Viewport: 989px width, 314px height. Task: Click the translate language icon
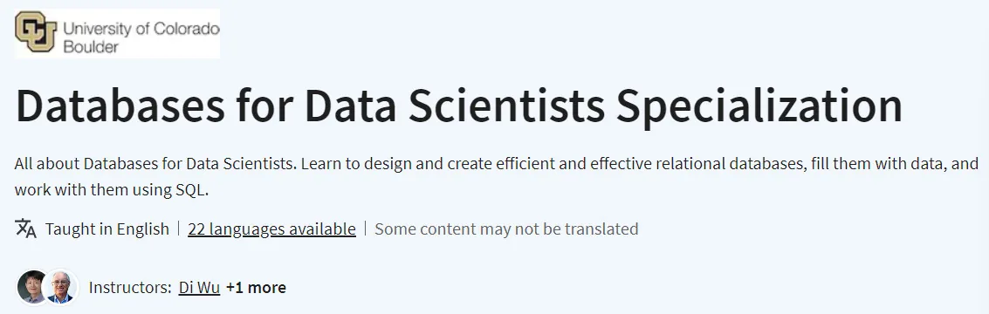[x=26, y=229]
